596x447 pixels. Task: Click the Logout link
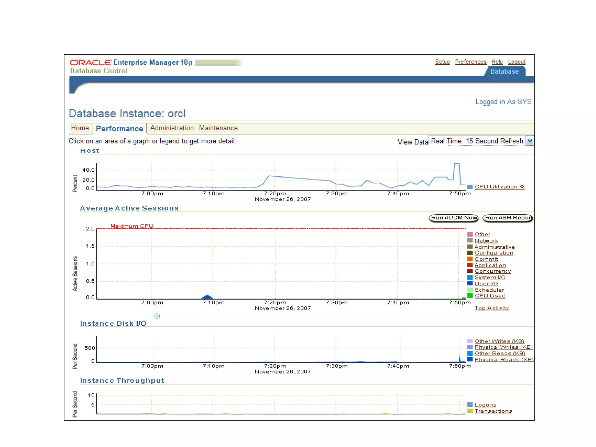[x=517, y=62]
